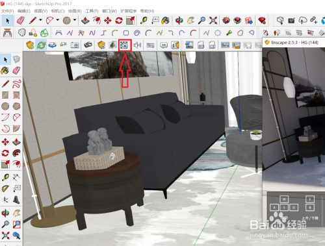
Task: Click the W key hint in the Enscape window
Action: click(x=284, y=199)
